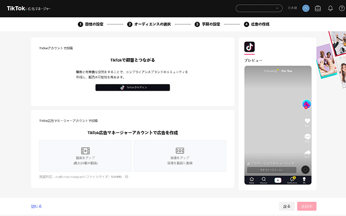Screen dimensions: 346x216
Task: Open the notifications bell icon
Action: pyautogui.click(x=330, y=8)
